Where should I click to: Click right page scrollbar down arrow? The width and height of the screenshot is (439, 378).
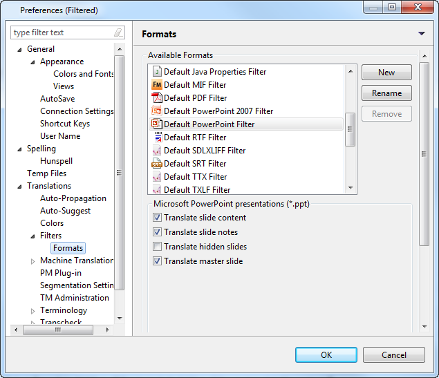(x=424, y=327)
